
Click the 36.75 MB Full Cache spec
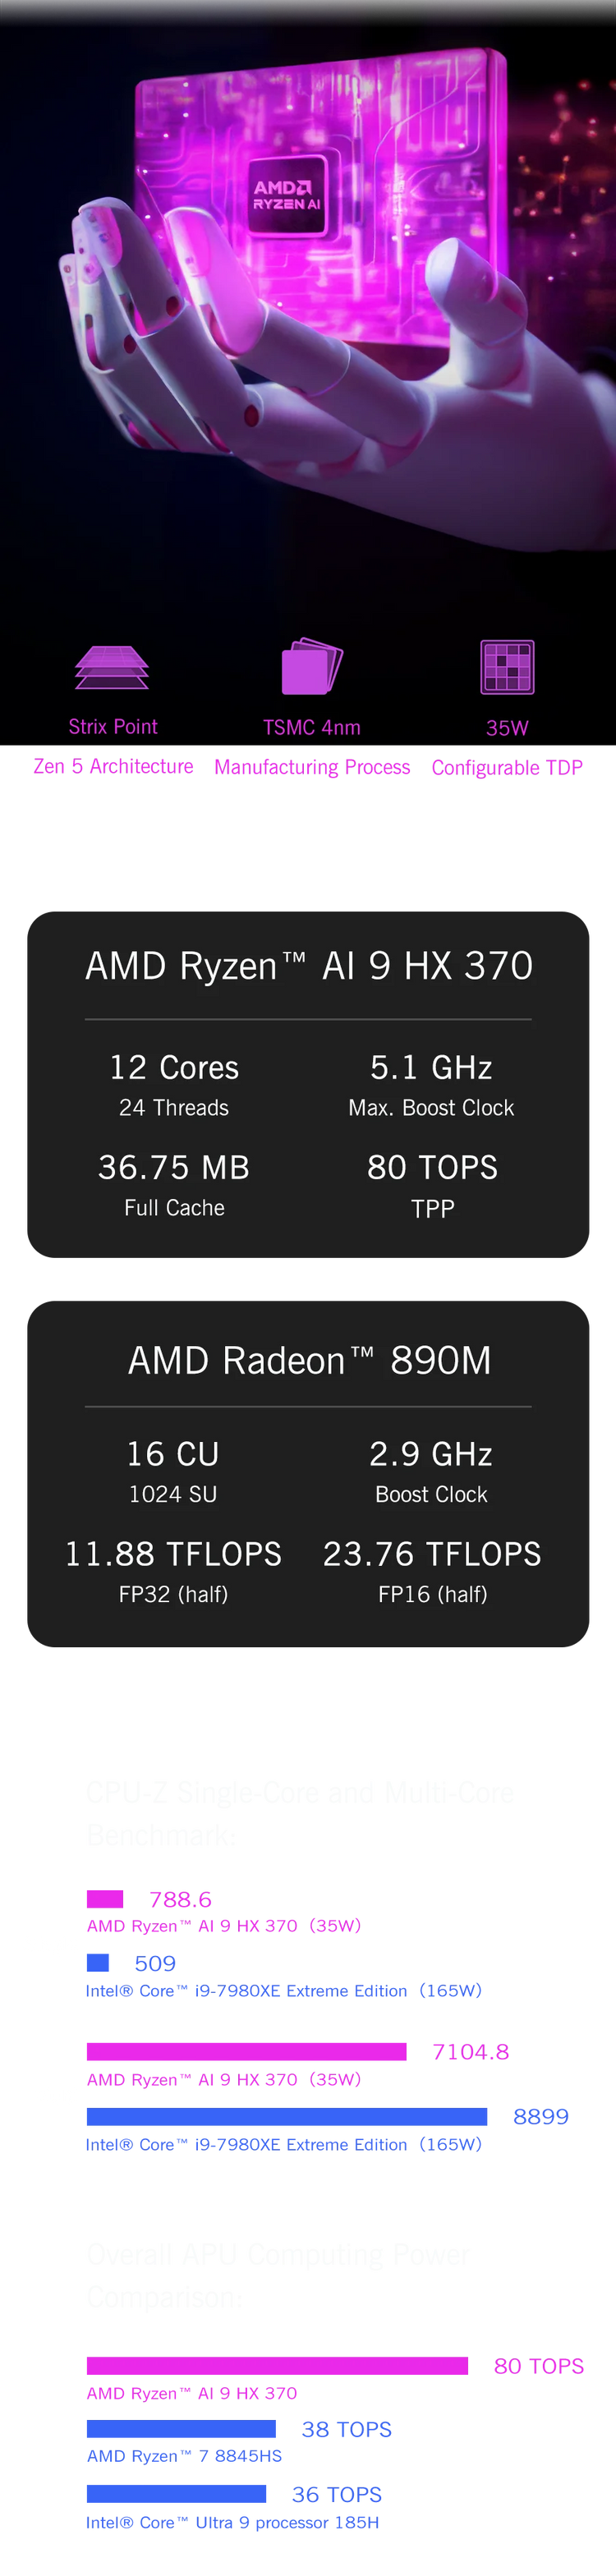pos(174,1185)
